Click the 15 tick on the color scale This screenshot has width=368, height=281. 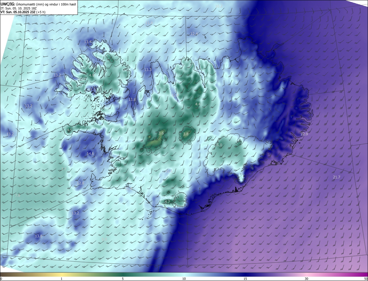(245, 279)
